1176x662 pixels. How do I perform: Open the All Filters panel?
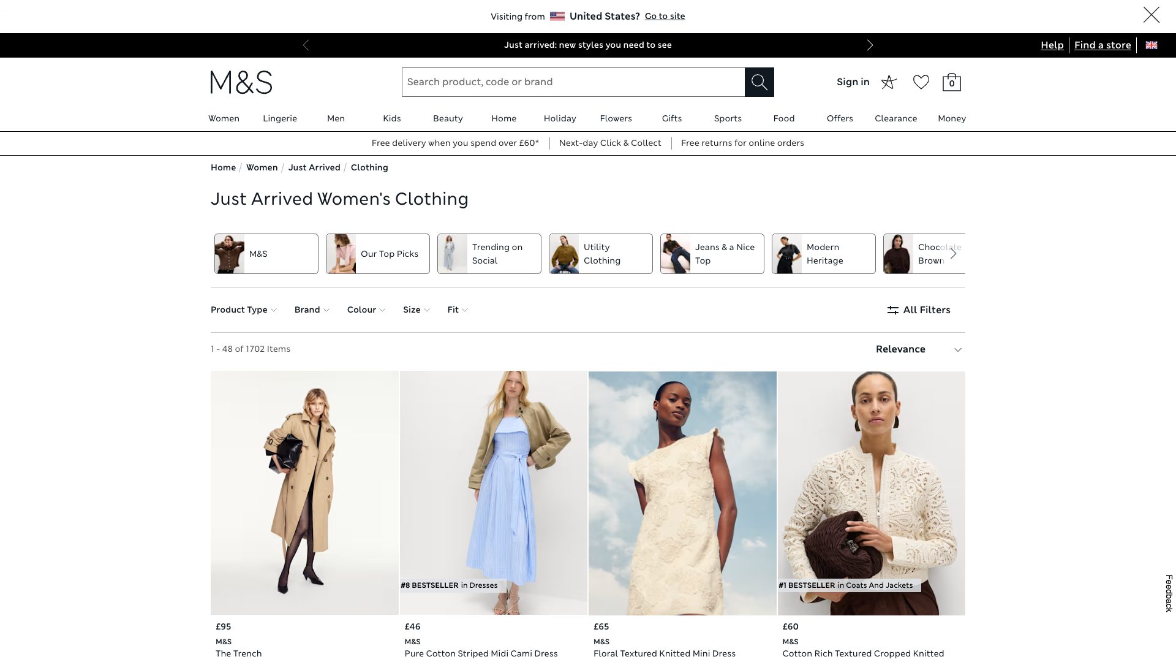tap(919, 310)
